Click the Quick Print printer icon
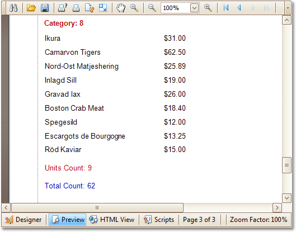Screen dimensions: 296x232 point(76,8)
